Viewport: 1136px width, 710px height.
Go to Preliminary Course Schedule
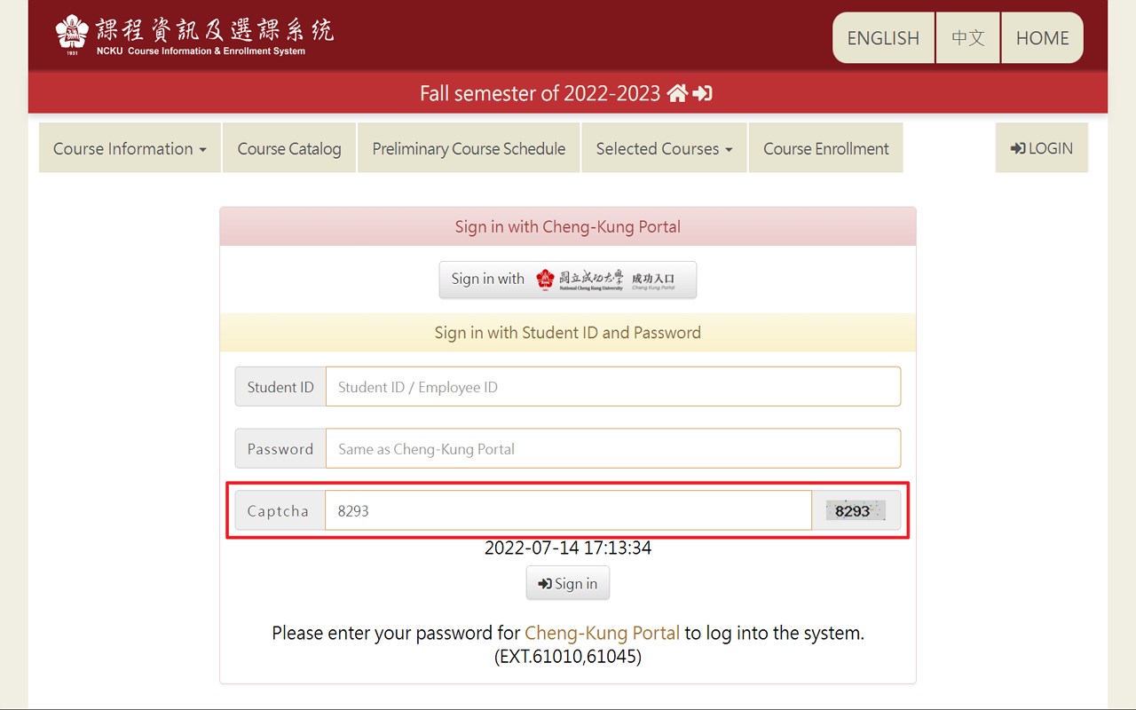(469, 148)
